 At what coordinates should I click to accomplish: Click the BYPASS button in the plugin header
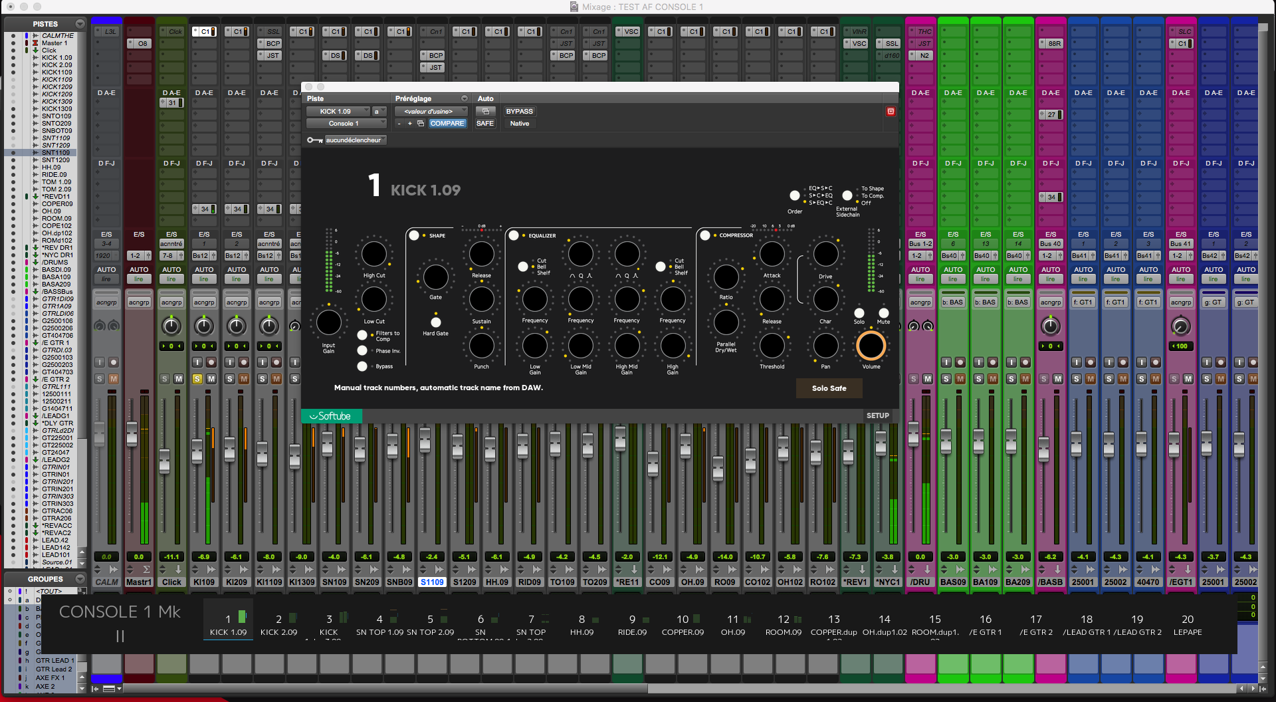[519, 111]
